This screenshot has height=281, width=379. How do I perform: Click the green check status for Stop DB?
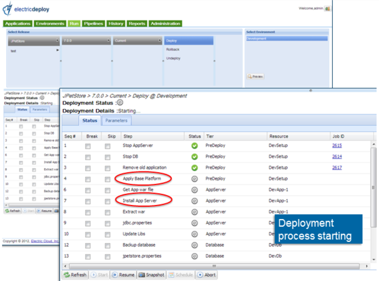point(194,157)
